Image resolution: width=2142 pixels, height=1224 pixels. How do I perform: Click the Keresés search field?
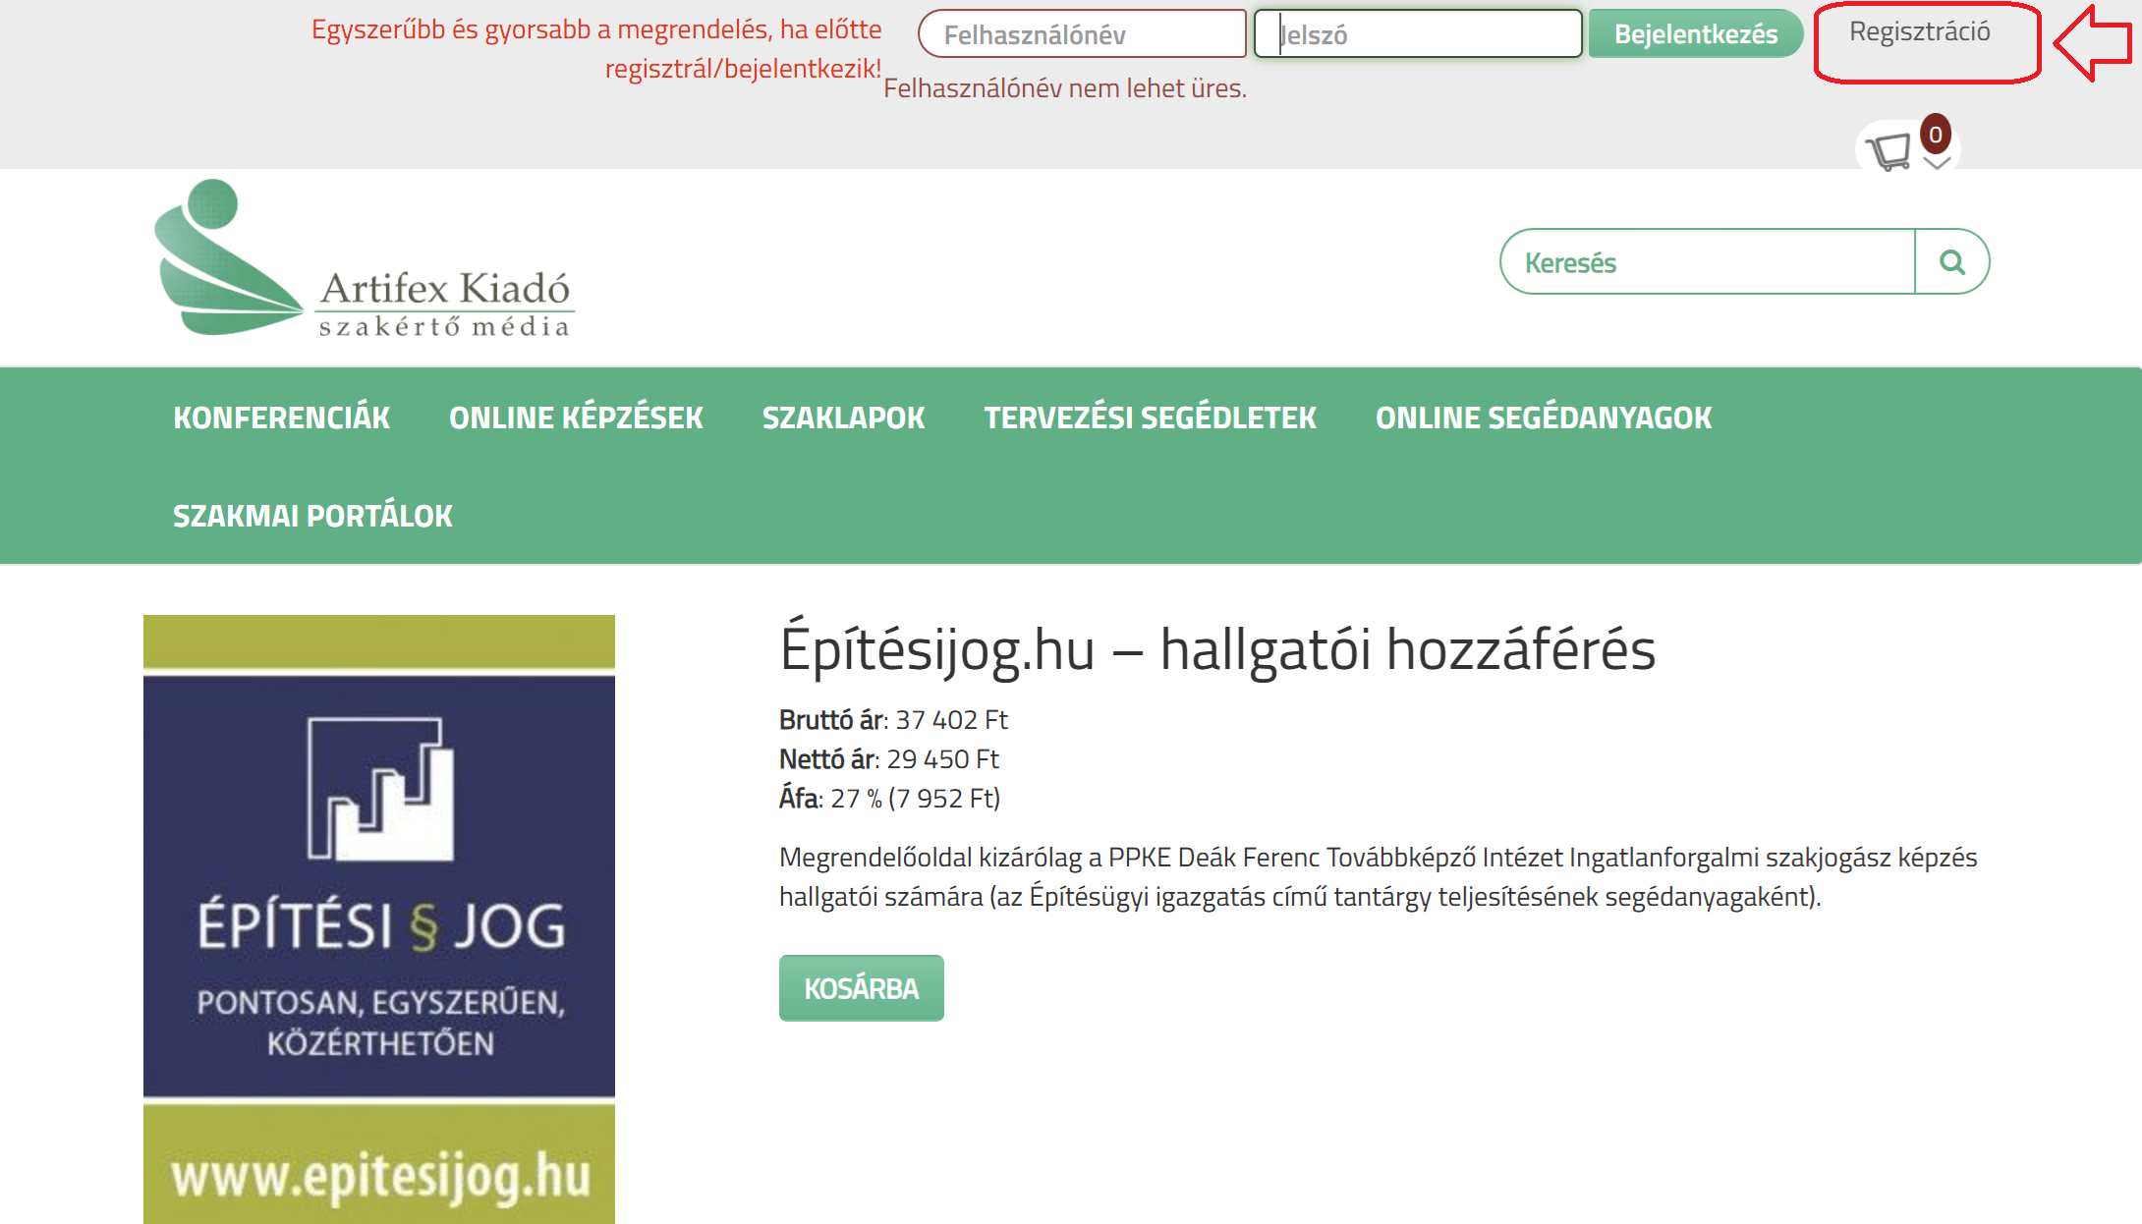[x=1708, y=262]
